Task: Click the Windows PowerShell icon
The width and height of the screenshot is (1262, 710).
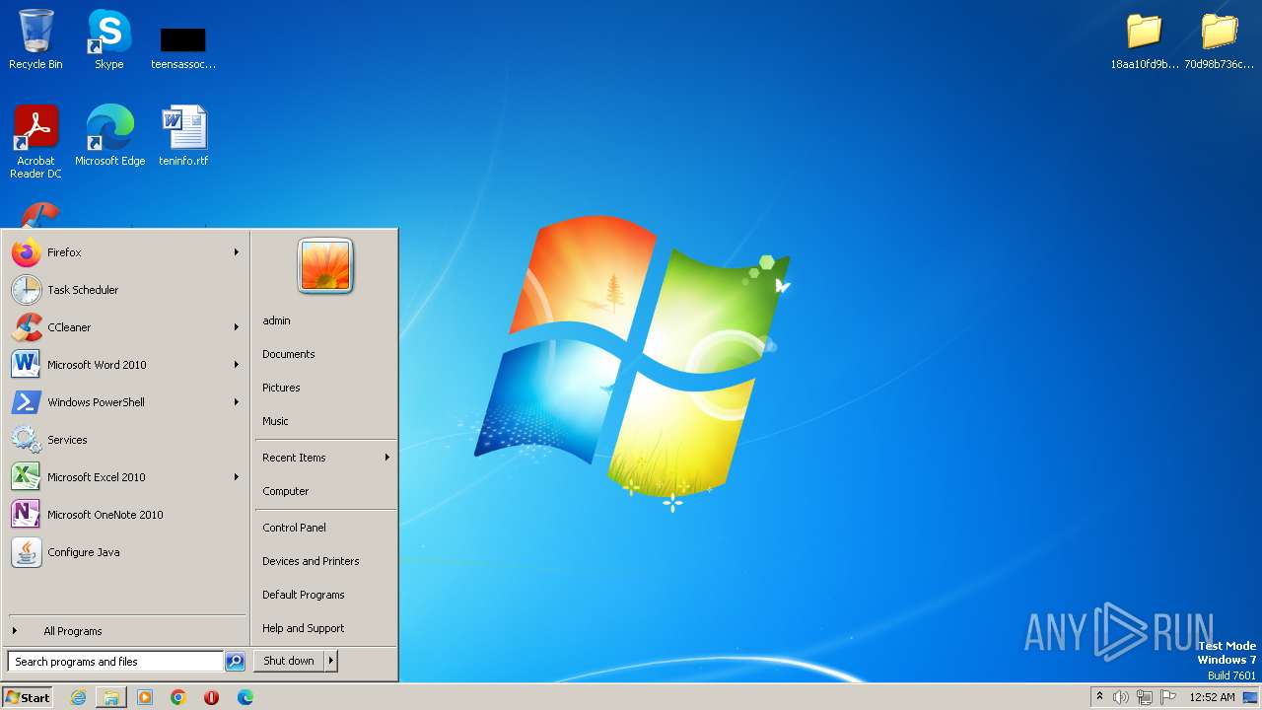Action: 27,402
